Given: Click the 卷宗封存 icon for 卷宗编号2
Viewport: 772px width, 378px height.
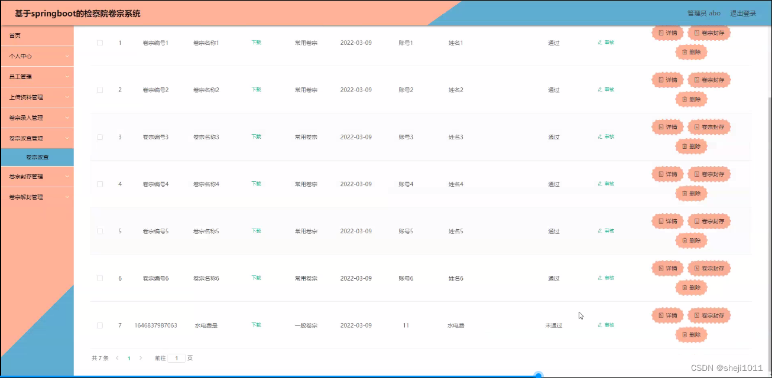Looking at the screenshot, I should [x=708, y=79].
